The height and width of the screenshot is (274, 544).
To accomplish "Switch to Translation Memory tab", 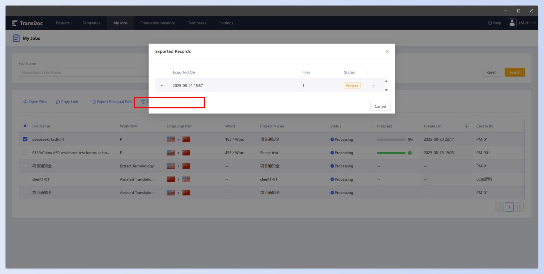I will 158,23.
